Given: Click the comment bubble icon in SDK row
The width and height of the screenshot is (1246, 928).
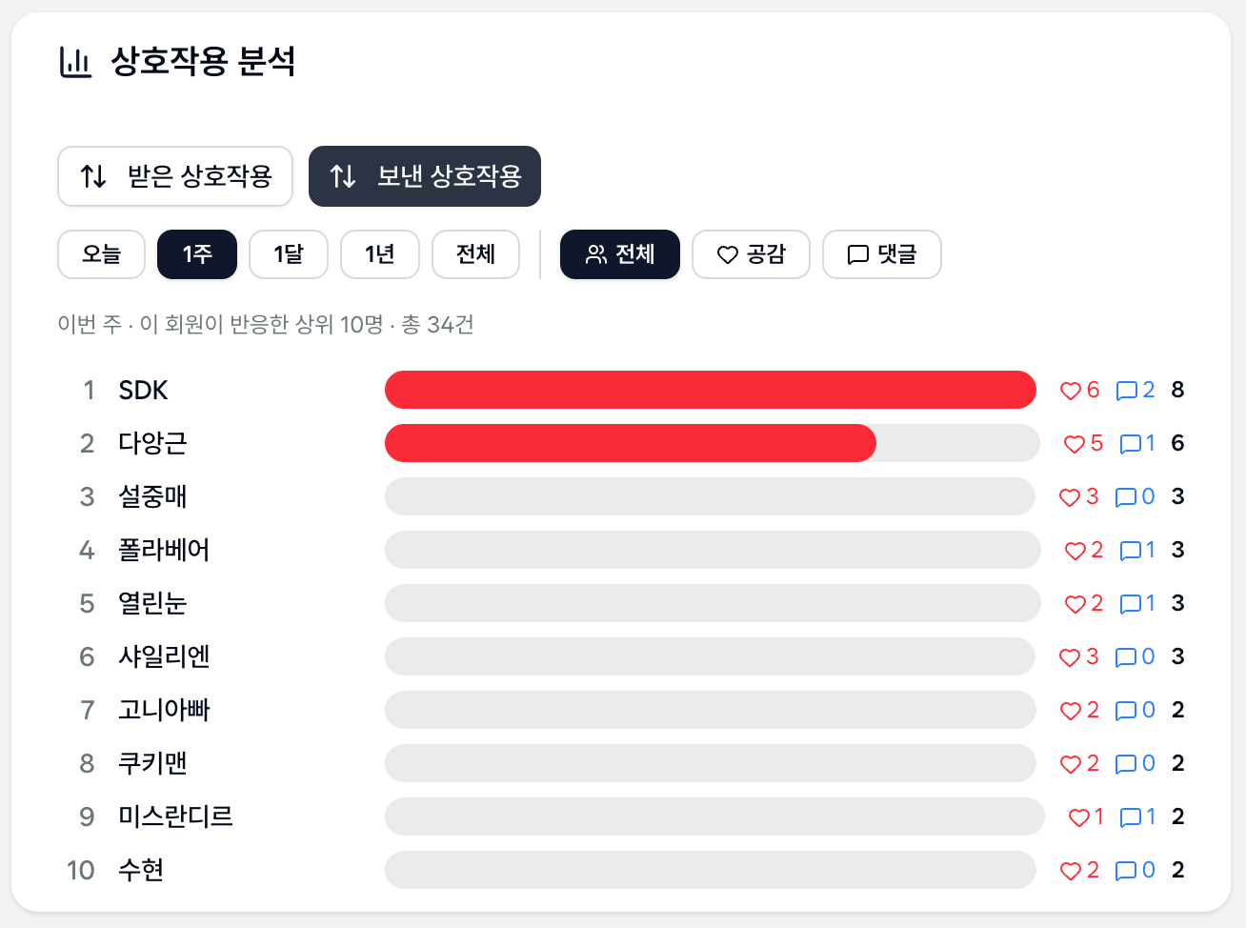Looking at the screenshot, I should tap(1127, 391).
